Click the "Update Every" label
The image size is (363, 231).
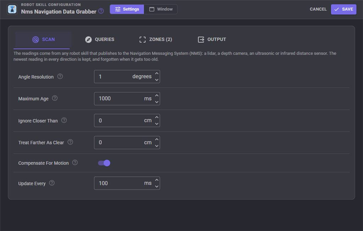point(32,183)
